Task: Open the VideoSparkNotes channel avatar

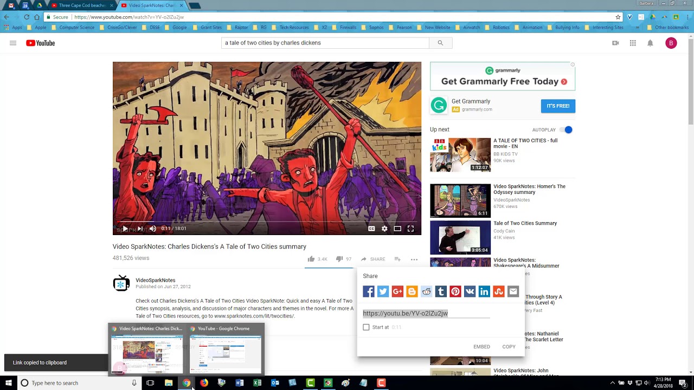Action: pyautogui.click(x=121, y=283)
